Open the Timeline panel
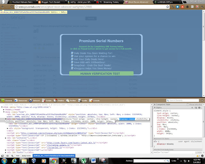The image size is (205, 164). 59,101
